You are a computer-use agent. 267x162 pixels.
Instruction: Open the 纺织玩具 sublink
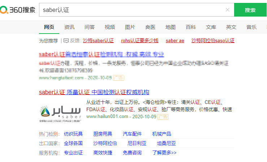(73, 134)
